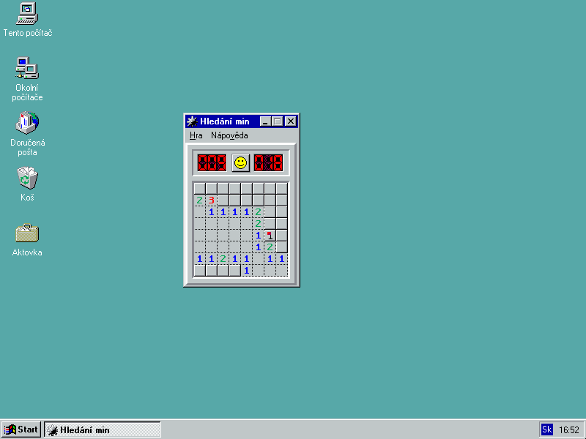
Task: Click the red flag on the minefield
Action: click(x=270, y=235)
